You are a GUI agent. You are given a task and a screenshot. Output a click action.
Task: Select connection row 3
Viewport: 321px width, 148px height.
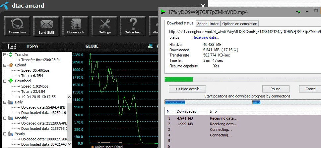(x=243, y=129)
